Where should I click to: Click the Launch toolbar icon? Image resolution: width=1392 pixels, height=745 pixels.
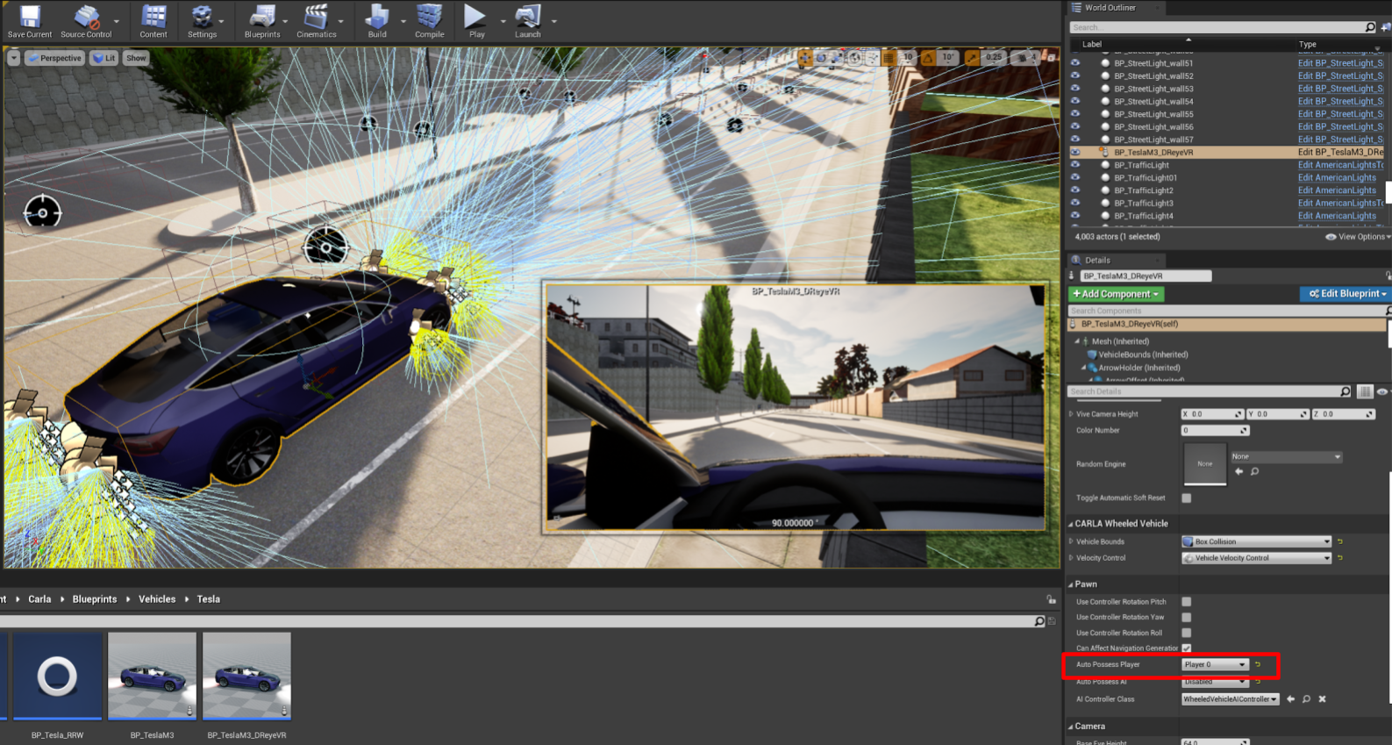527,21
